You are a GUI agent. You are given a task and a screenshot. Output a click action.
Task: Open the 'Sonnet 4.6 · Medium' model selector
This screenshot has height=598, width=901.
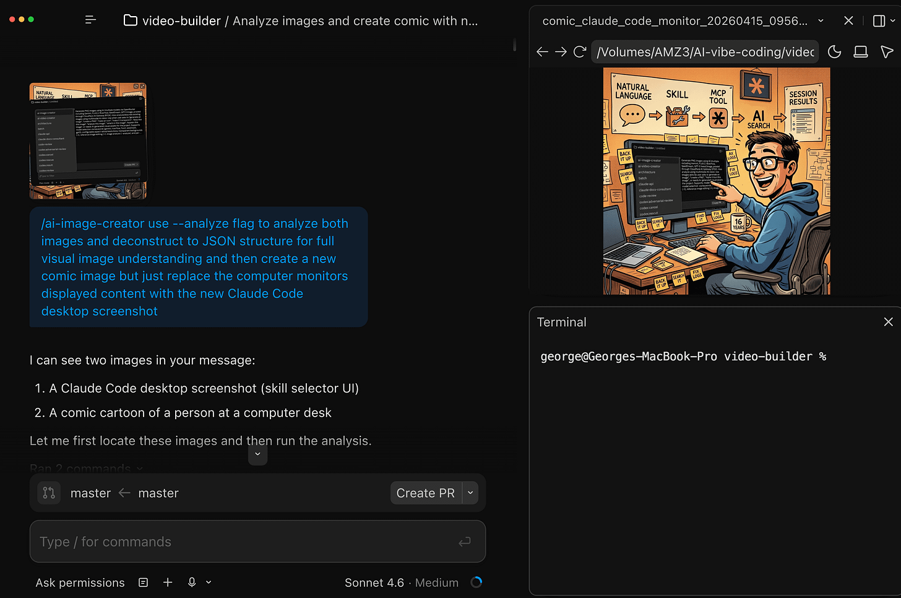point(402,583)
